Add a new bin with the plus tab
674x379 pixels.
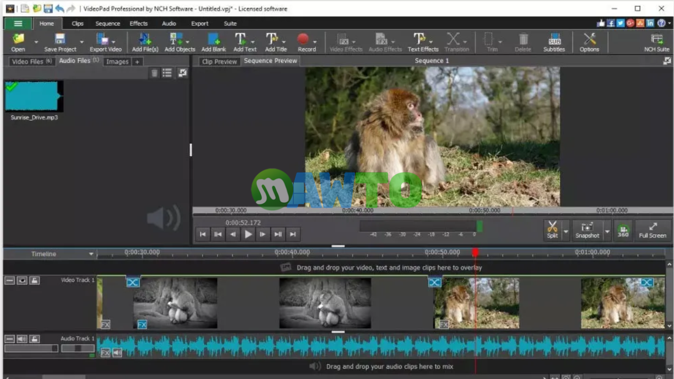[137, 62]
